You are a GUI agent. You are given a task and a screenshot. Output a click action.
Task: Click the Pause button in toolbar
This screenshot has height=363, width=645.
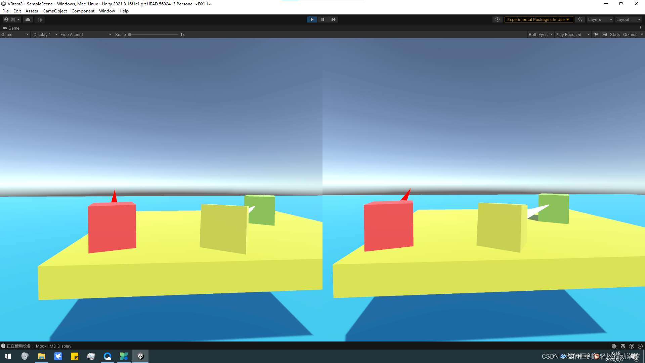point(322,19)
